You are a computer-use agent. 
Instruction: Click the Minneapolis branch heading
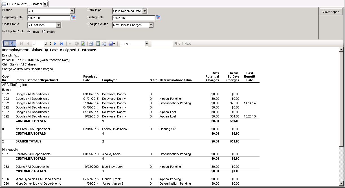pos(10,150)
